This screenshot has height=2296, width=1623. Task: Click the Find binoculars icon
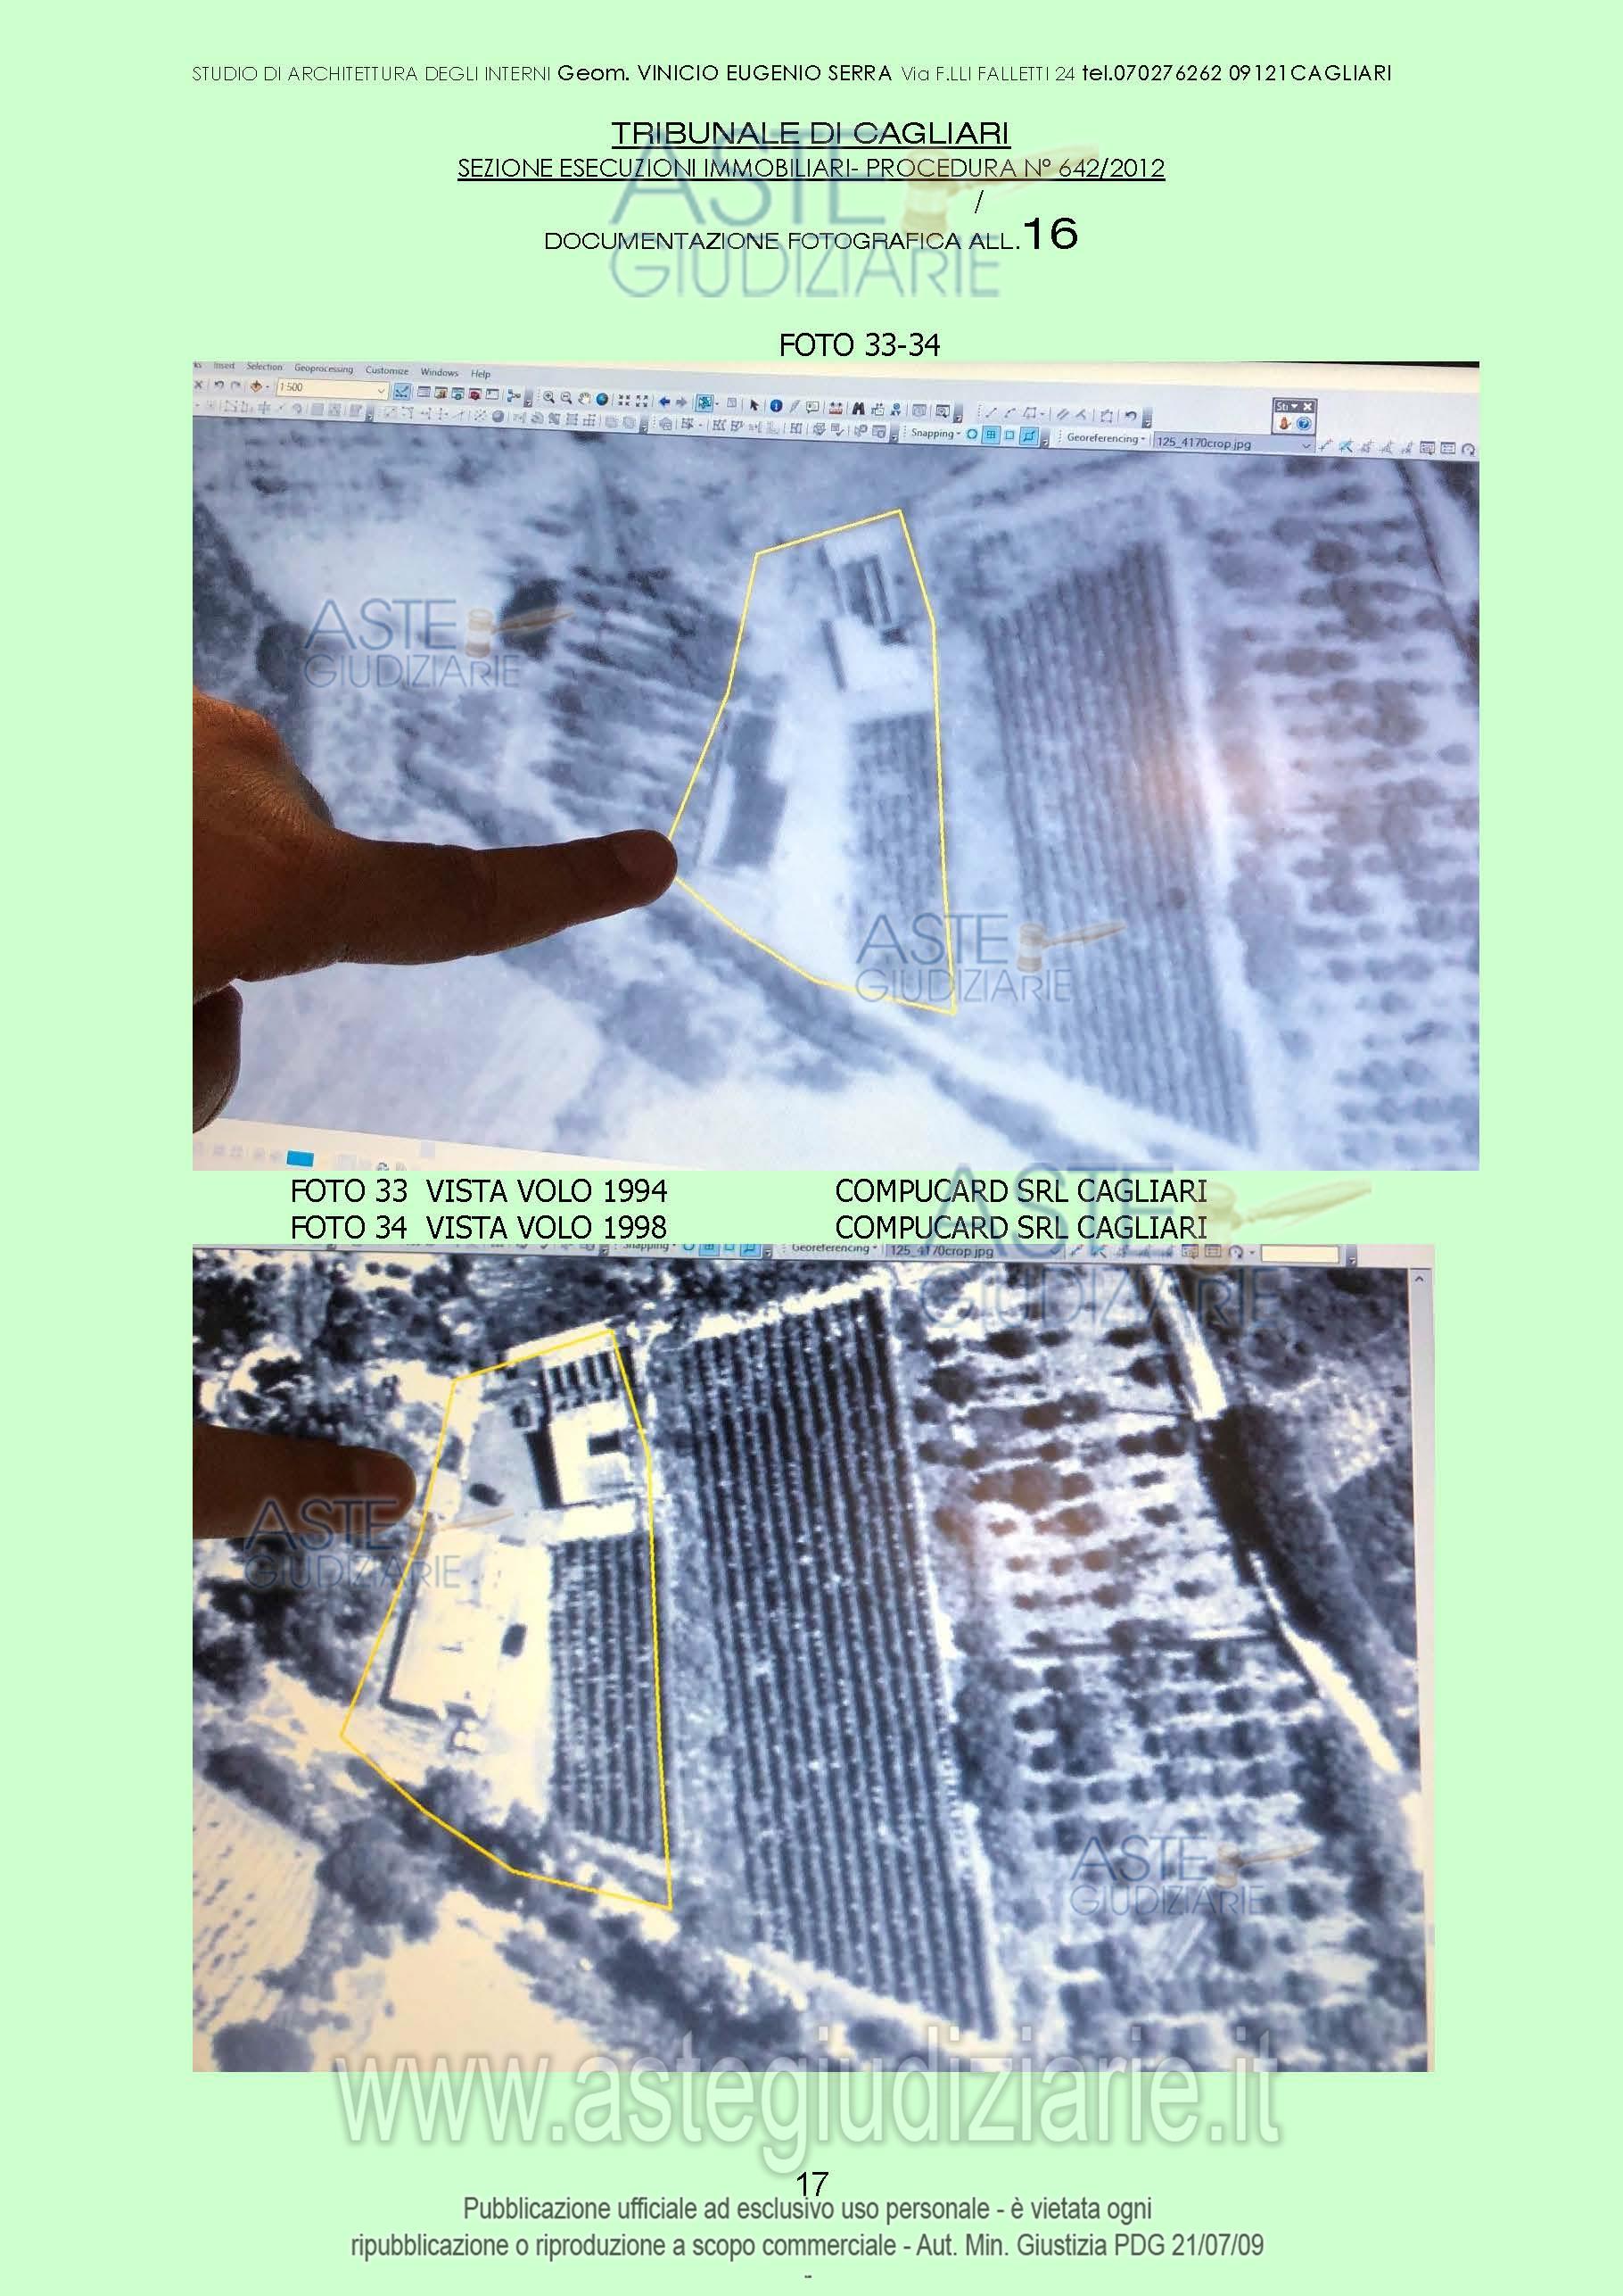coord(859,408)
